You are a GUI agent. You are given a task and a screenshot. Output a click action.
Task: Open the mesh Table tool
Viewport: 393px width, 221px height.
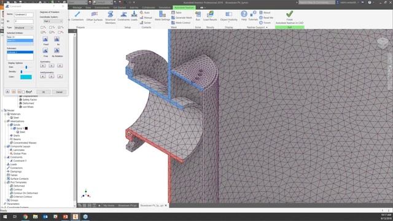[x=176, y=12]
